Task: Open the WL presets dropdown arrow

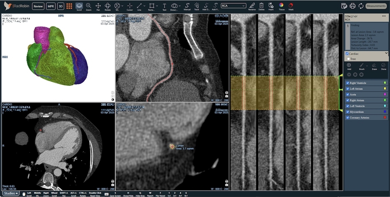Action: 122,6
